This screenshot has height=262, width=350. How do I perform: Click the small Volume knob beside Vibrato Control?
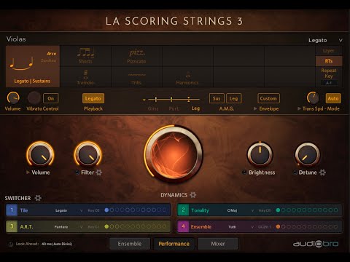coord(13,98)
